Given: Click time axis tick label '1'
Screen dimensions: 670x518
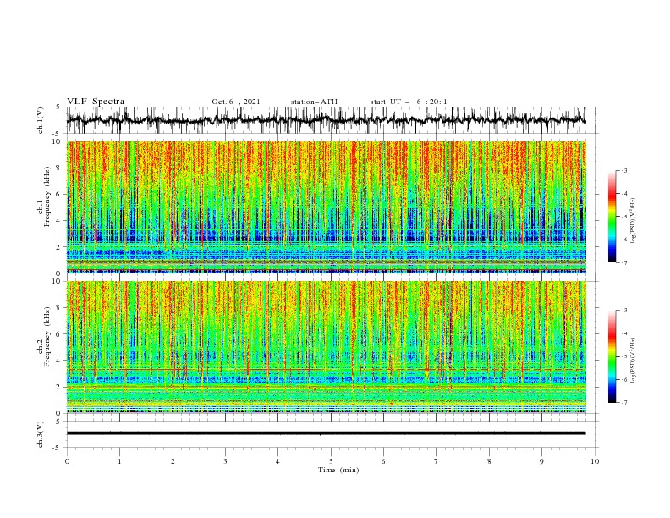Looking at the screenshot, I should point(119,461).
